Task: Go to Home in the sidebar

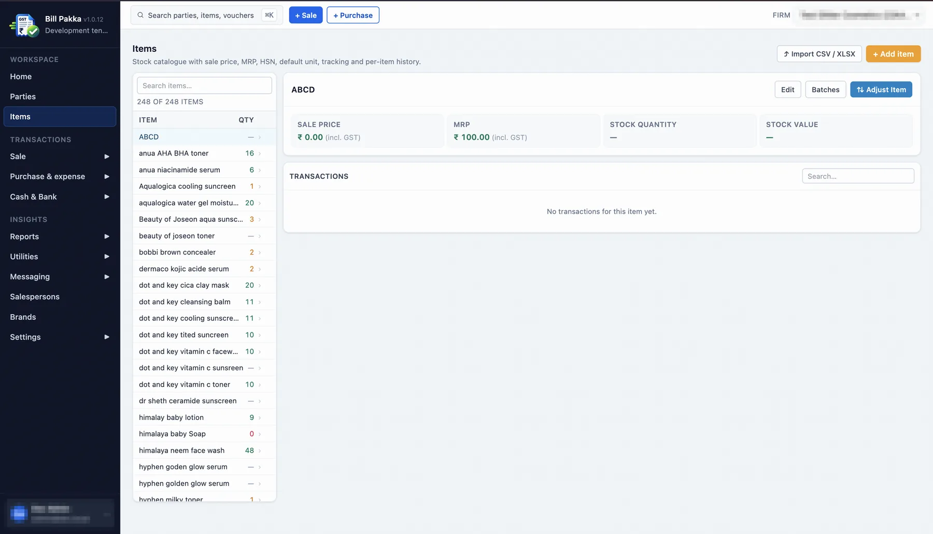Action: 60,77
